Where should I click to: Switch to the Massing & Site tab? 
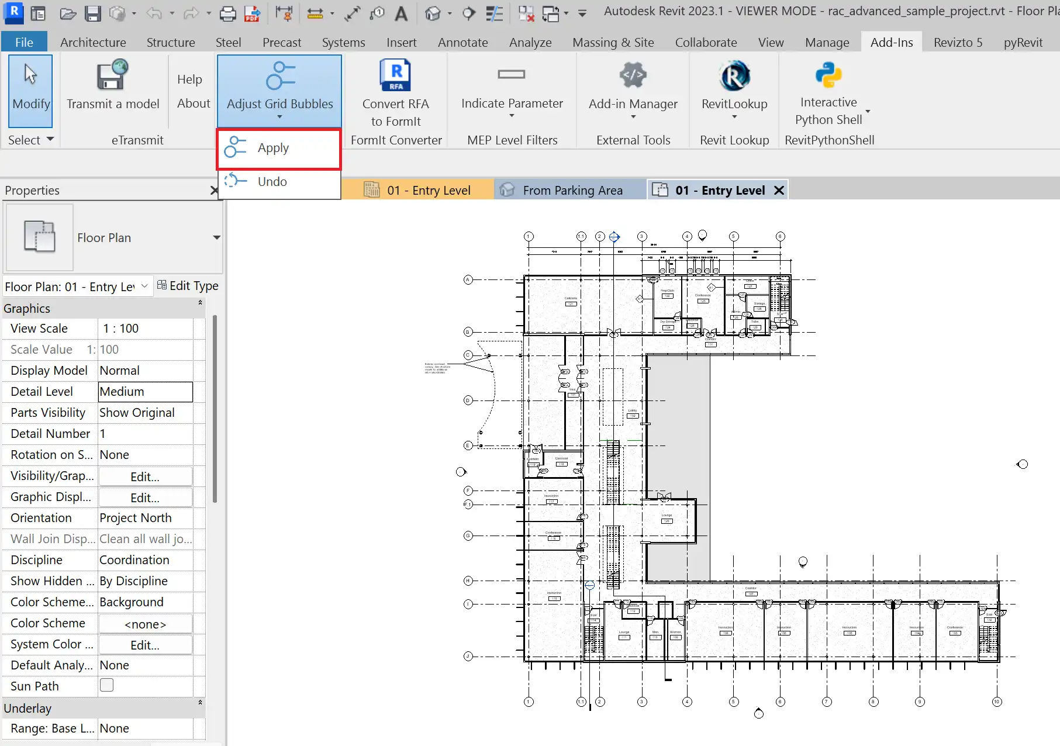613,42
